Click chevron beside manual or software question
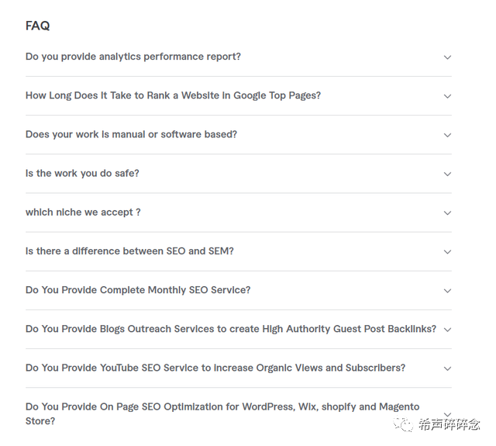The image size is (496, 446). tap(447, 135)
